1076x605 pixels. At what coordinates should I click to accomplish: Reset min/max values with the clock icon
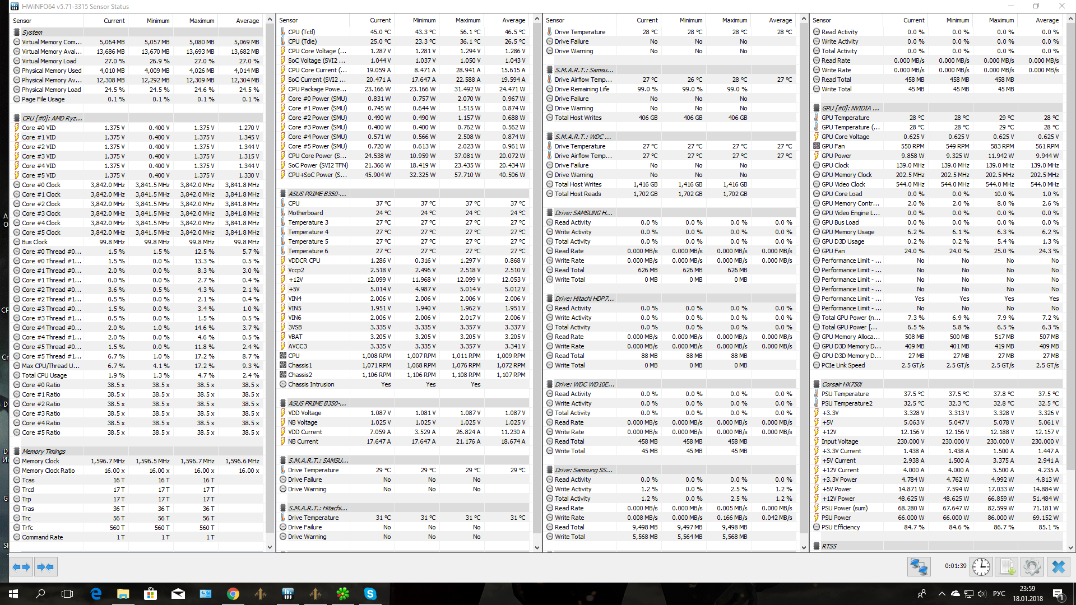pos(981,567)
